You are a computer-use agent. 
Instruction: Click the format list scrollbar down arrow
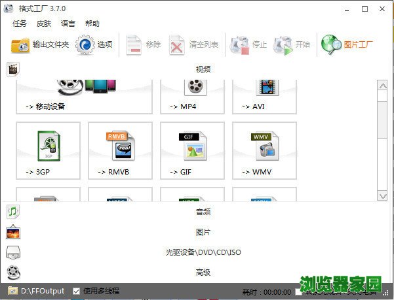[x=383, y=195]
